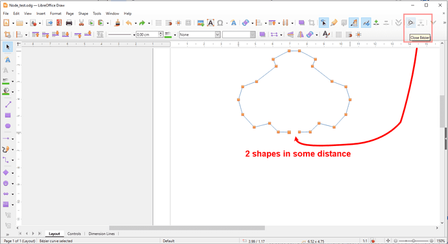
Task: Expand the Undo history dropdown arrow
Action: [x=136, y=23]
